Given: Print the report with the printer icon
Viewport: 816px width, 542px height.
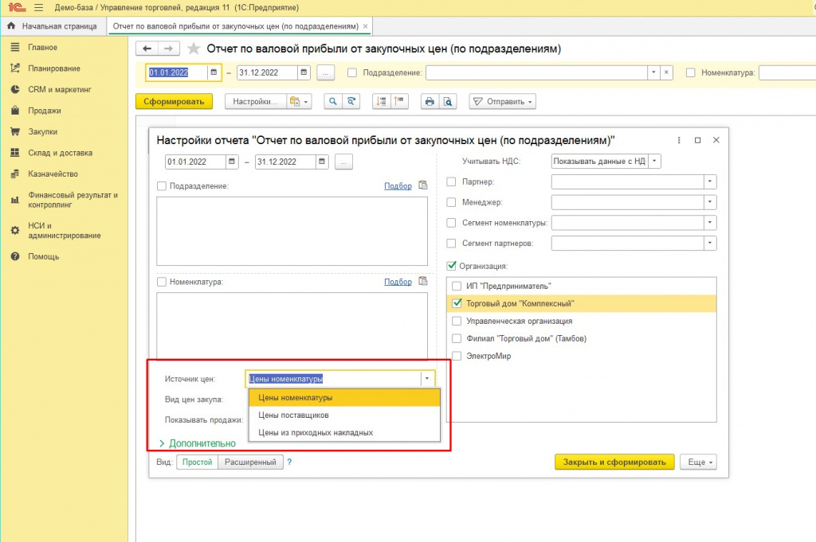Looking at the screenshot, I should (x=430, y=101).
